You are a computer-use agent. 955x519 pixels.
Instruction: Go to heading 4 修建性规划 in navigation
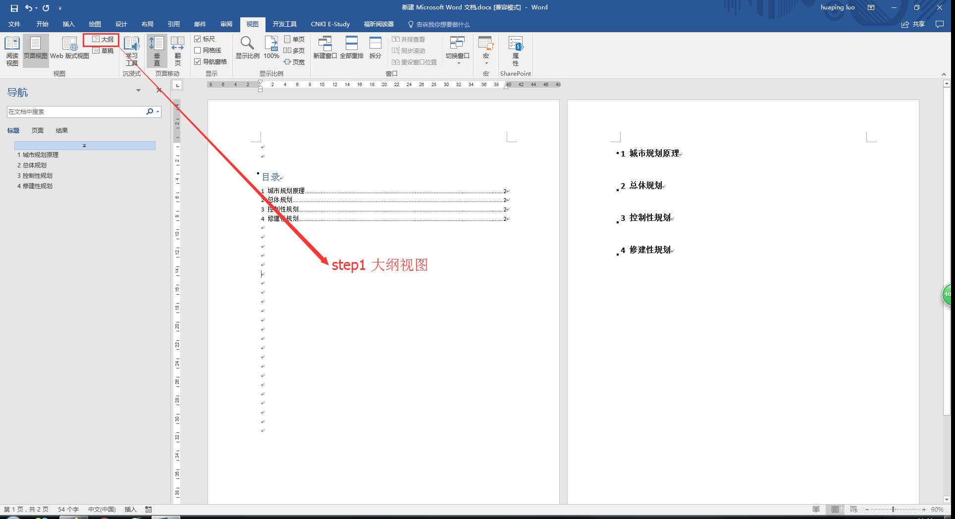coord(35,186)
